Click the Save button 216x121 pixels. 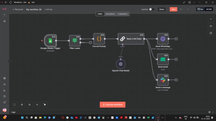[173, 9]
